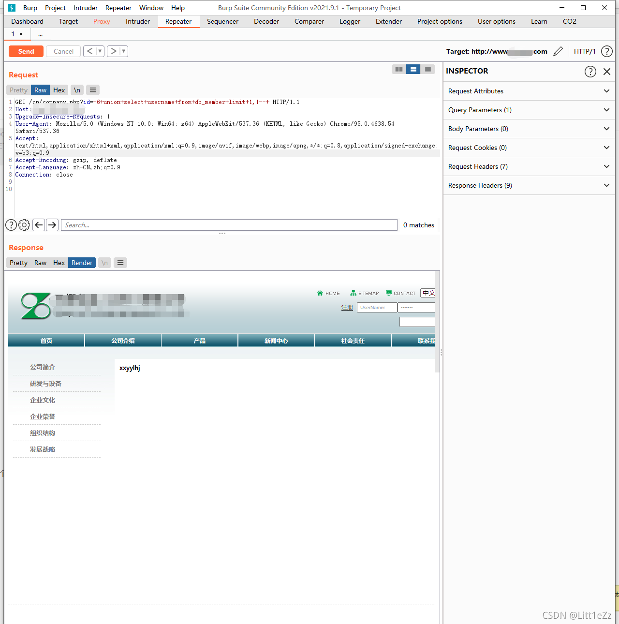This screenshot has height=624, width=619.
Task: Toggle response \n characters button
Action: [x=104, y=263]
